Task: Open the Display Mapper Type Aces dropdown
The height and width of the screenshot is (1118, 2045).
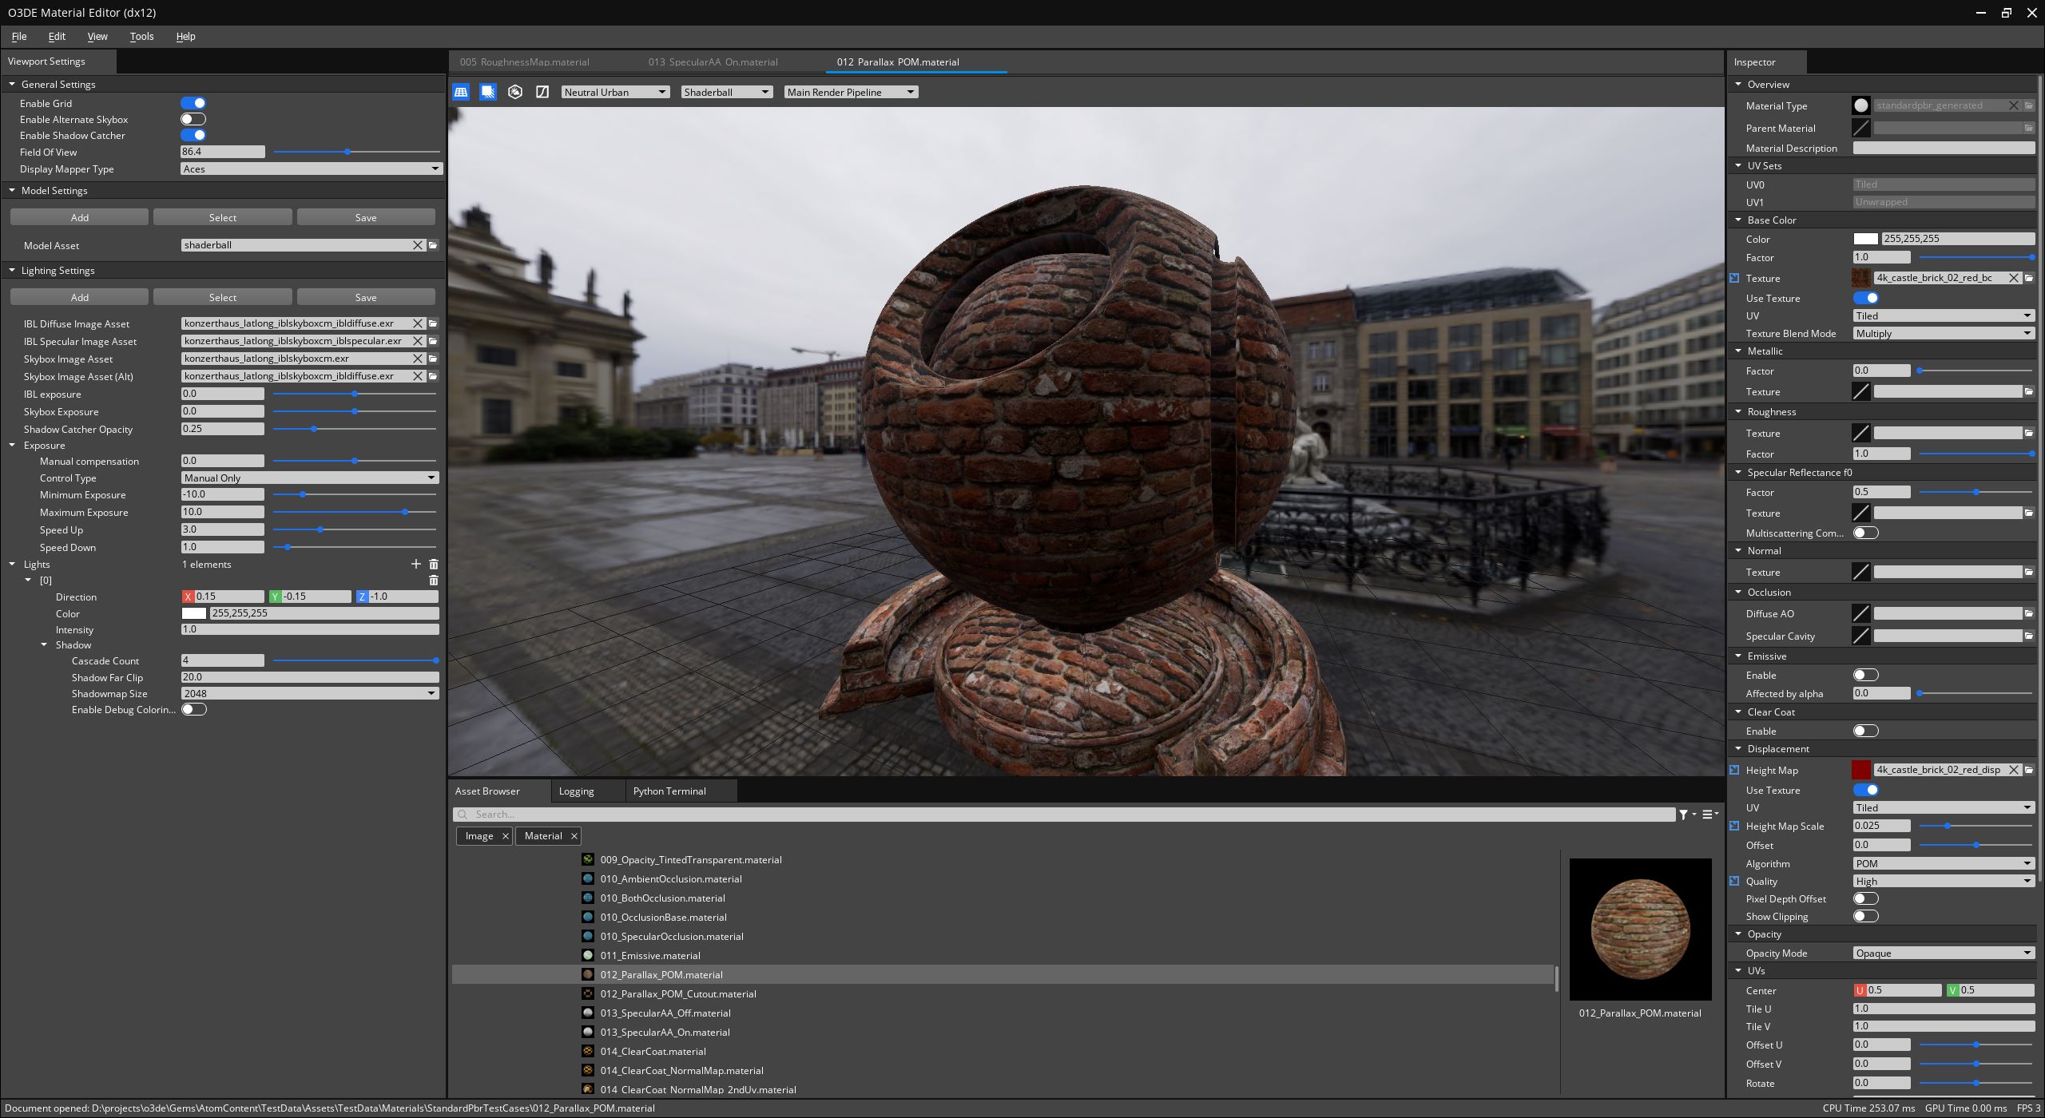Action: [x=309, y=168]
